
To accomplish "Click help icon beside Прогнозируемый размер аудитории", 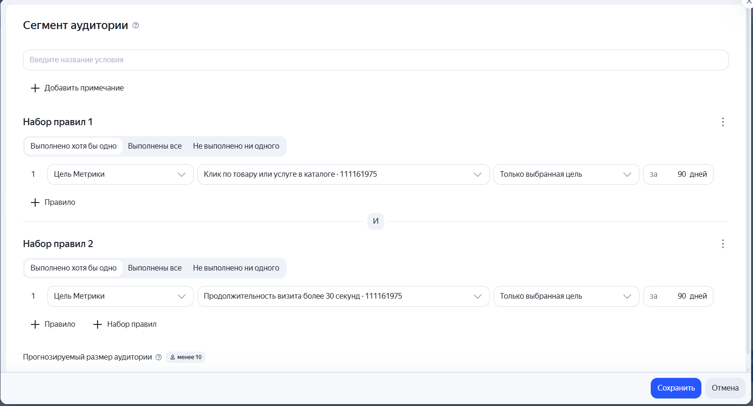I will tap(159, 357).
